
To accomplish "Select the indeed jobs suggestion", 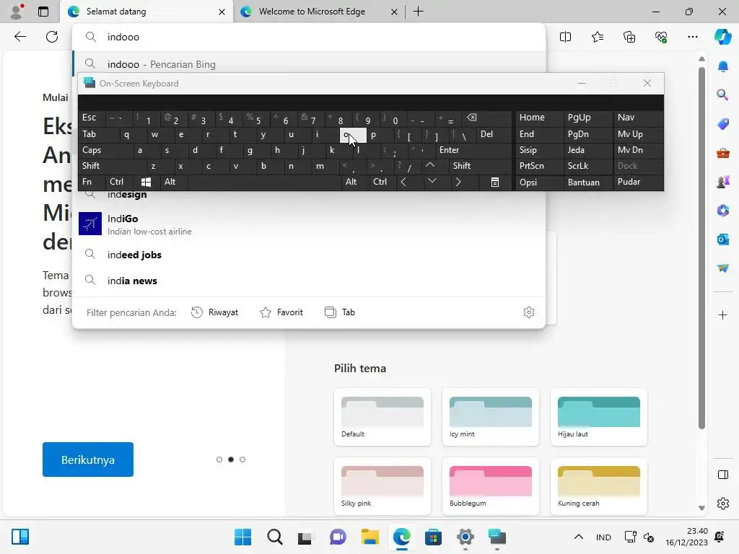I will 309,255.
